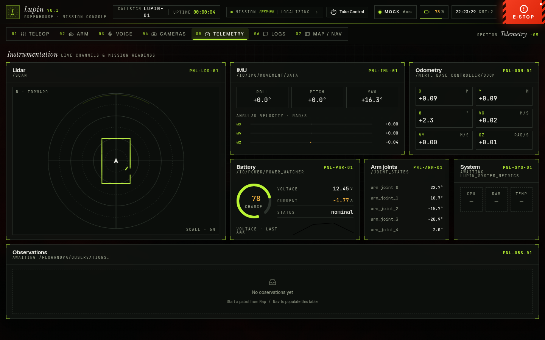Expand the mission status chevron

317,12
